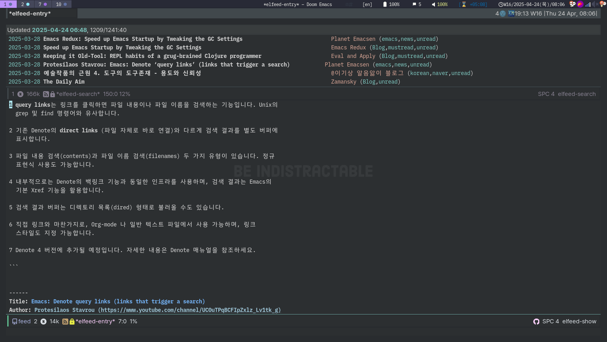Click the lightbulb tray icon

603,4
